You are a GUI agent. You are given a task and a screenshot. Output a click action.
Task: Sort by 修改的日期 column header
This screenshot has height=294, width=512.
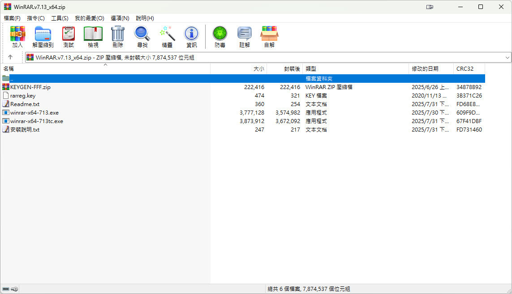[x=425, y=69]
